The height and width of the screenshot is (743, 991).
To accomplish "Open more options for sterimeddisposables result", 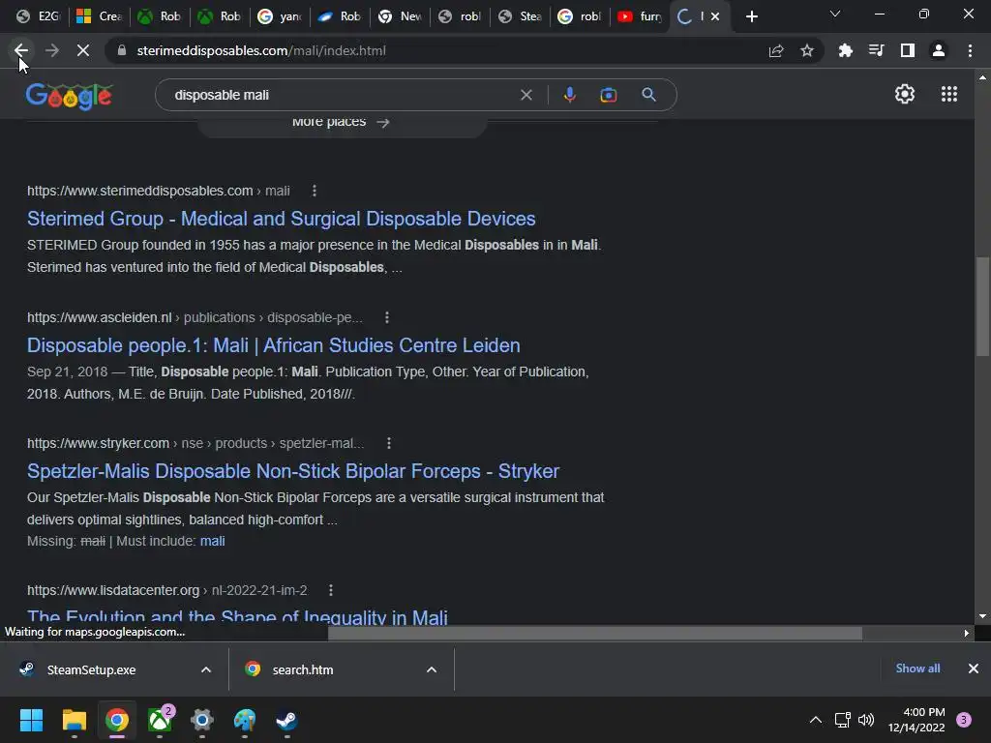I will coord(315,191).
